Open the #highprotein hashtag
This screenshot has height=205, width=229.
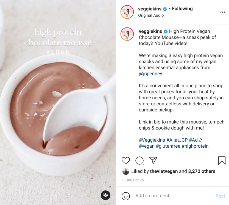click(x=195, y=146)
